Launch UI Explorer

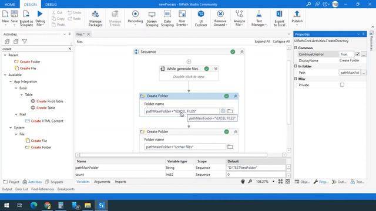201,18
